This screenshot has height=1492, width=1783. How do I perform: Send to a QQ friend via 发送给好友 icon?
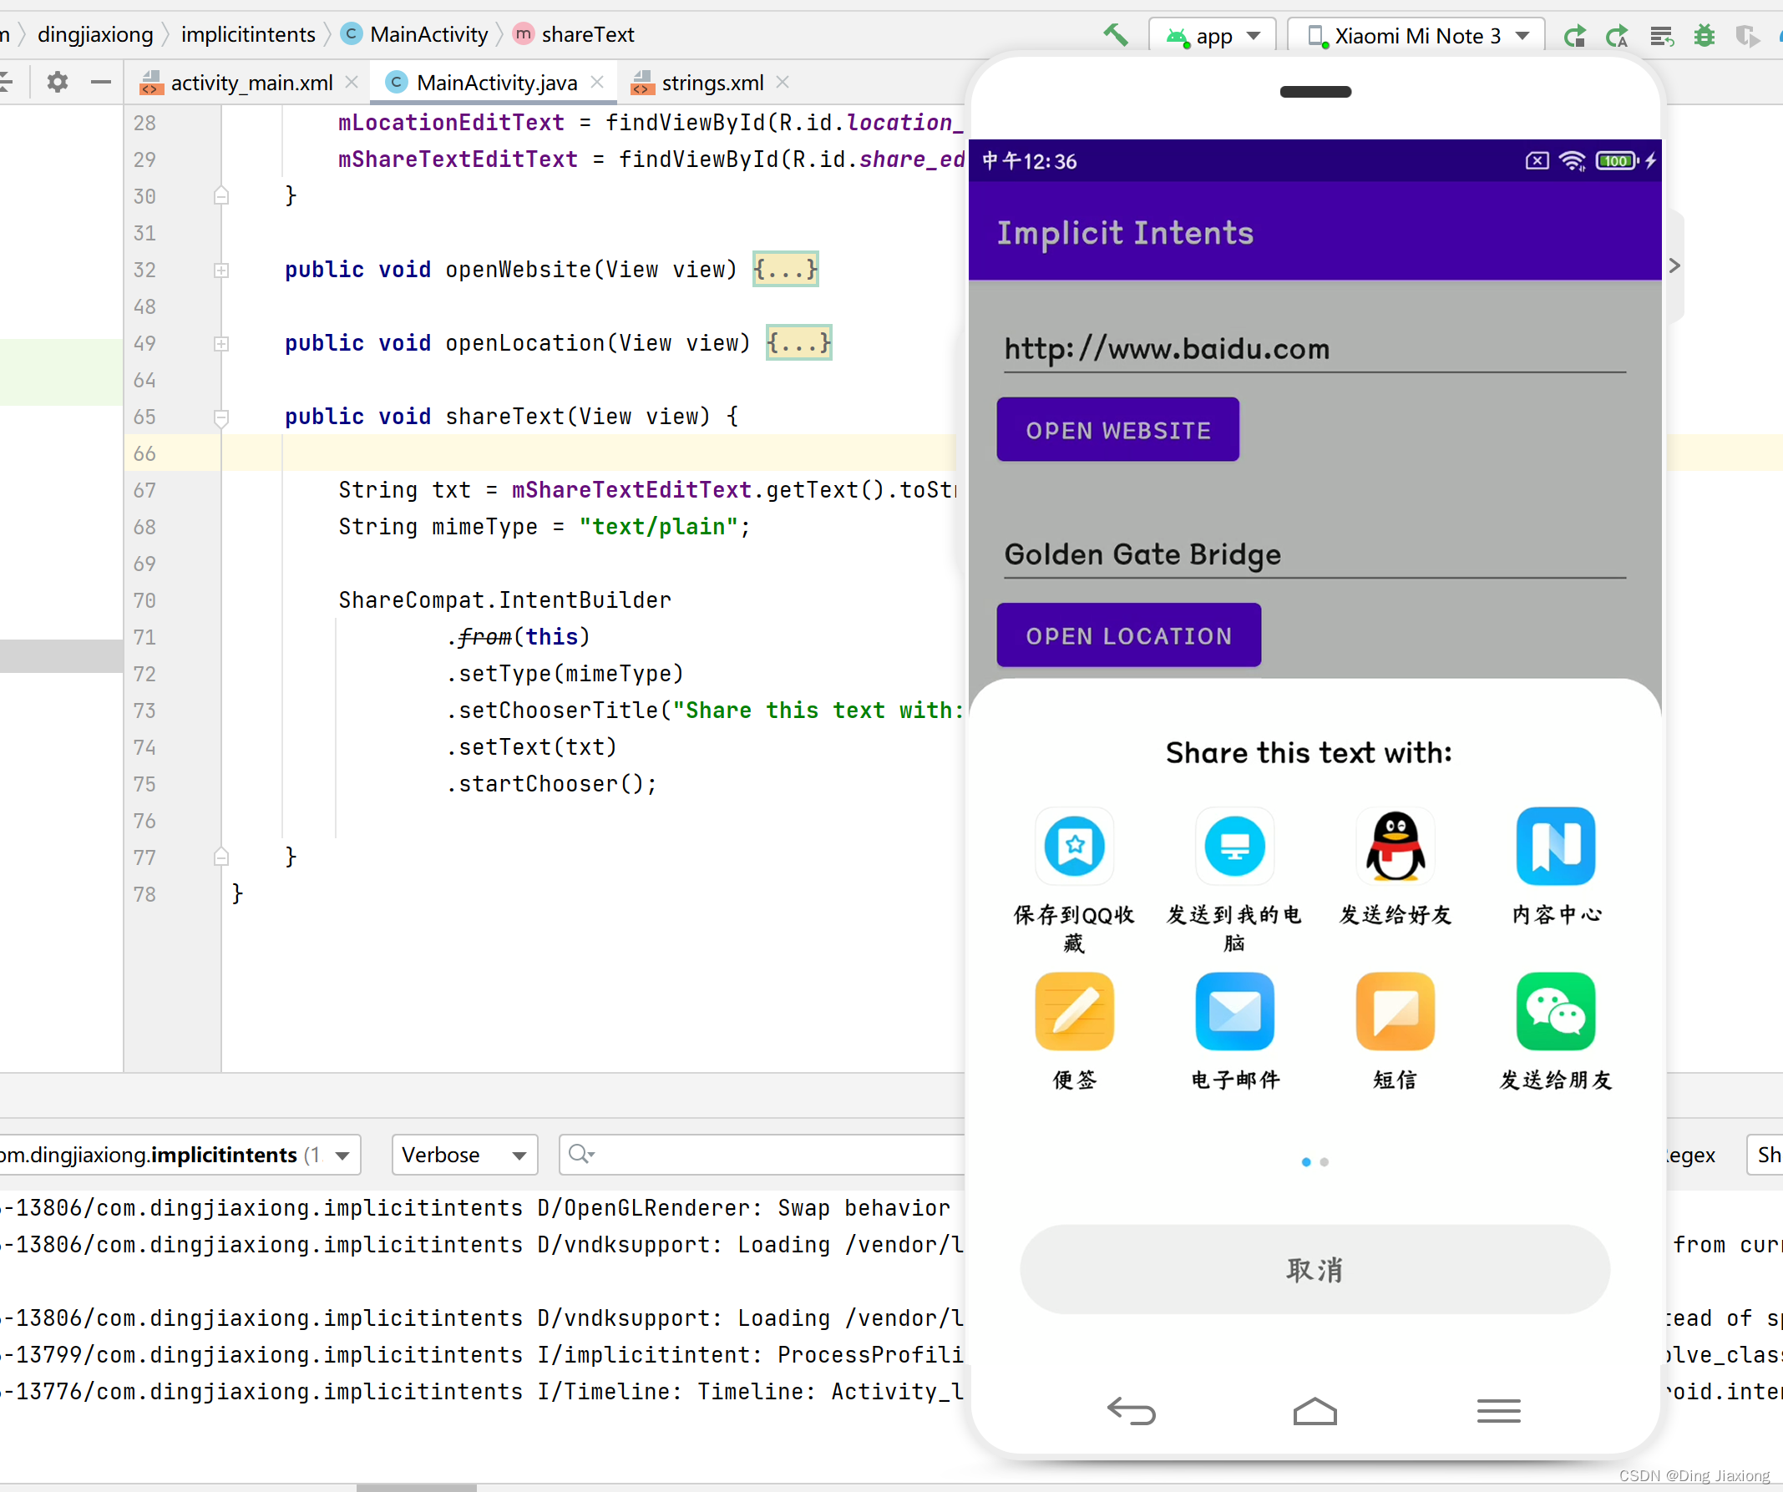[1394, 846]
